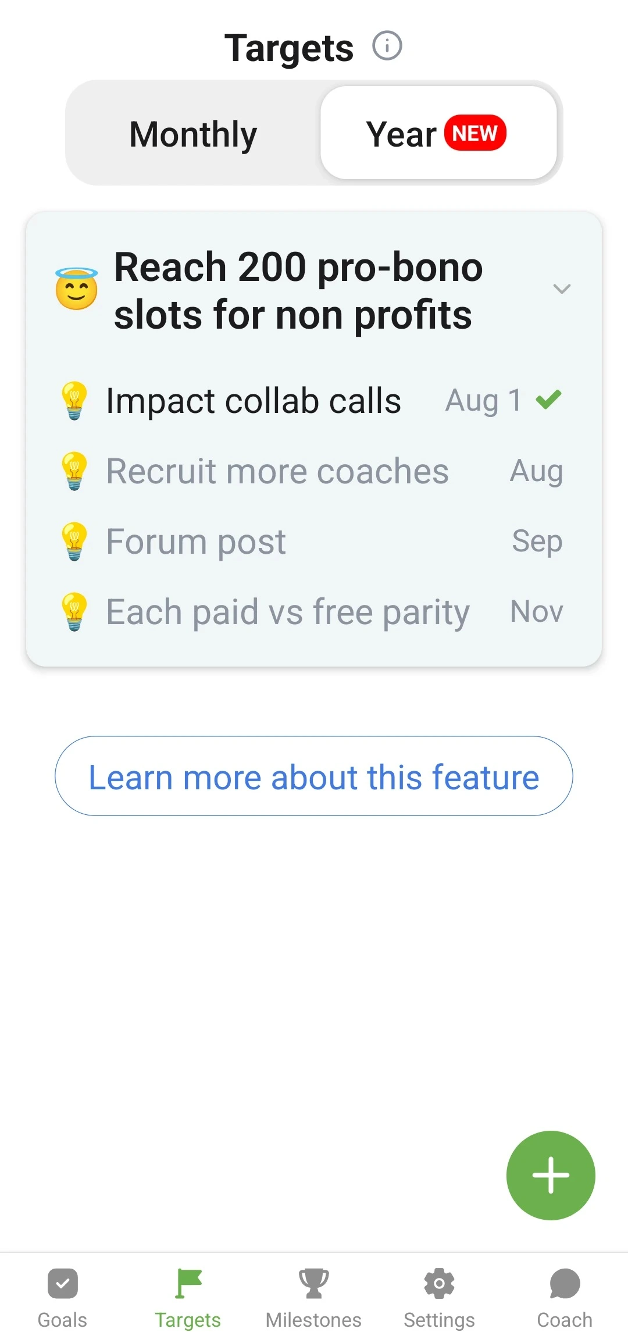This screenshot has height=1332, width=628.
Task: Open the Recruit more coaches step
Action: [277, 471]
